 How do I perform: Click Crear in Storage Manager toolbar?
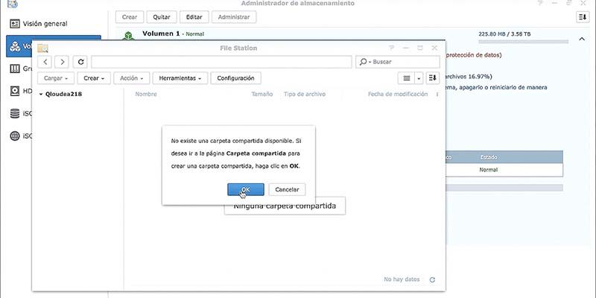tap(130, 17)
